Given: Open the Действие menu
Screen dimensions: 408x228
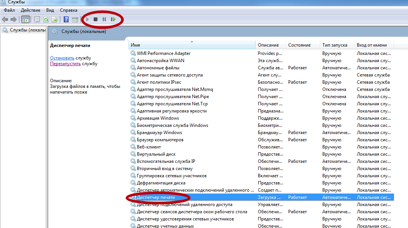Looking at the screenshot, I should [x=31, y=10].
